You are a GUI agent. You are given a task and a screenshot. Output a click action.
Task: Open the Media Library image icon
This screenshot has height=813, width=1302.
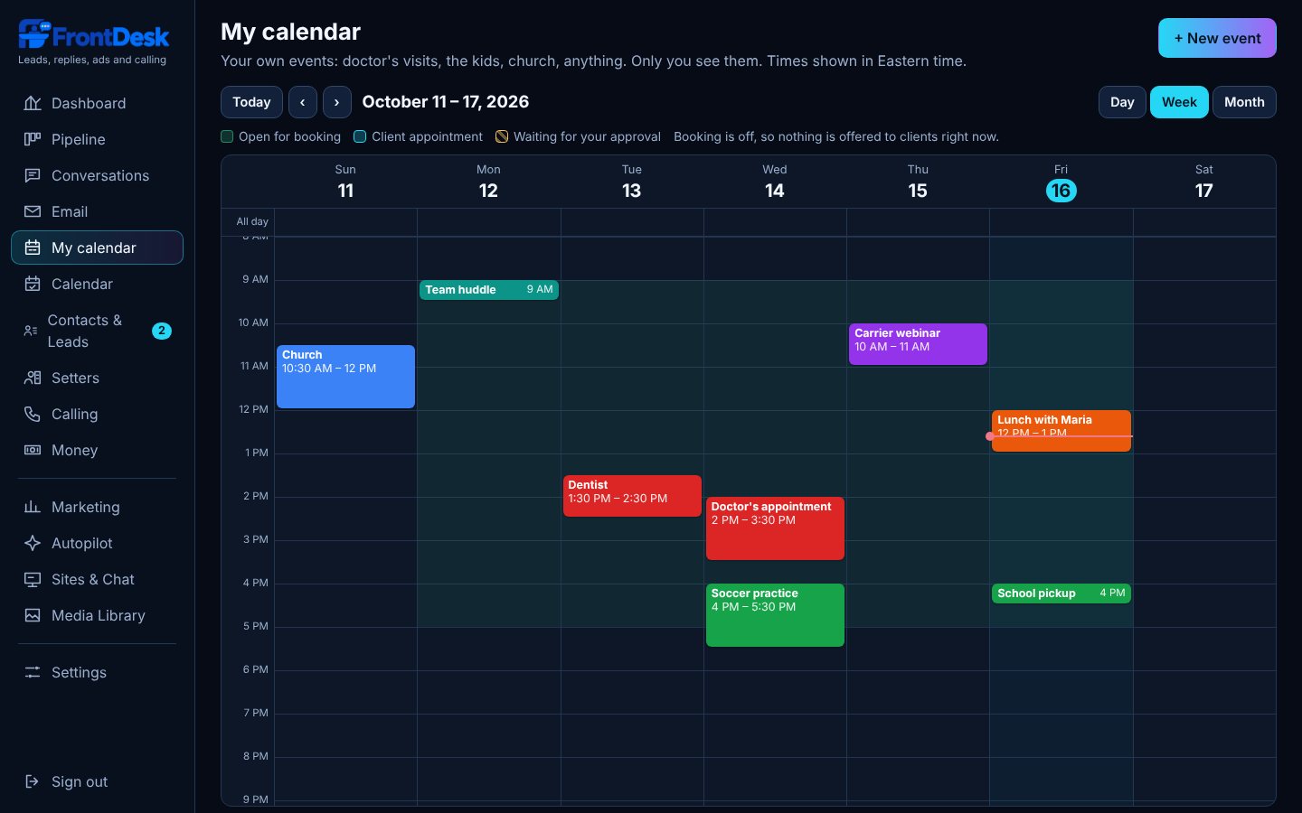pyautogui.click(x=33, y=615)
